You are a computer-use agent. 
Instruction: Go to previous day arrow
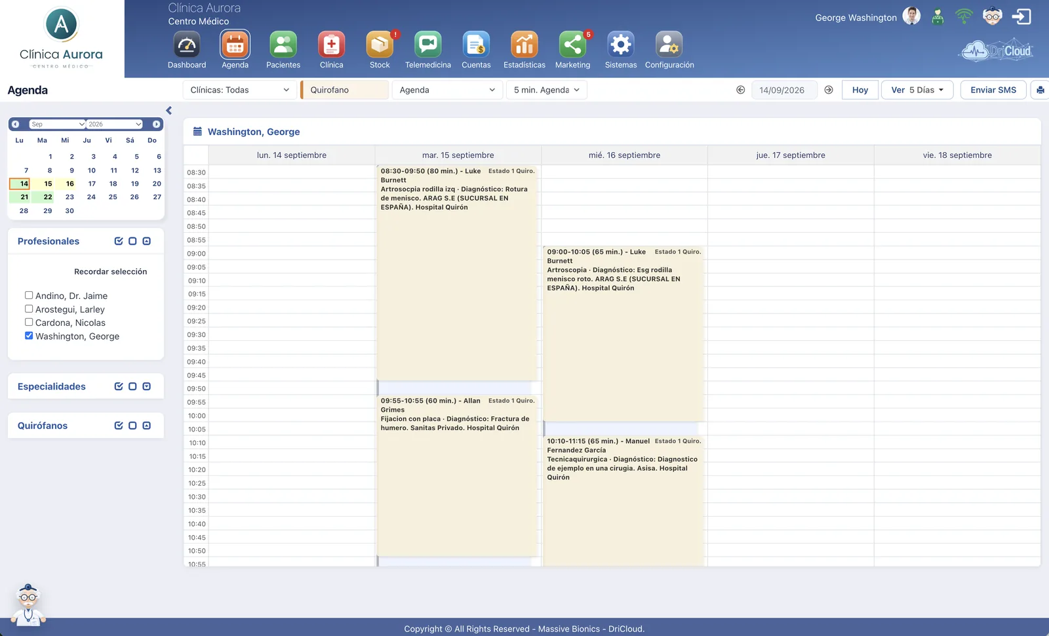point(741,90)
